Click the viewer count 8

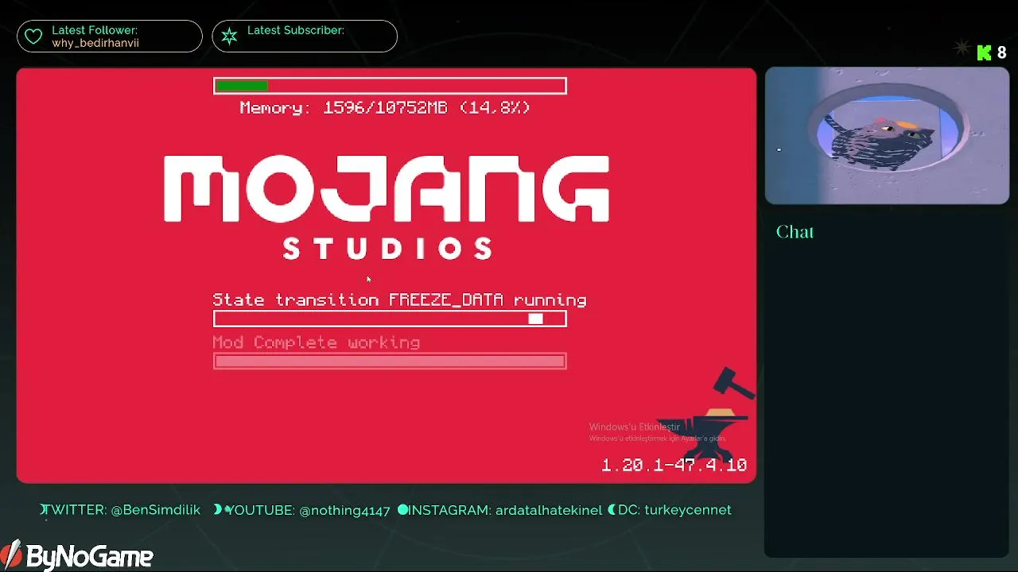pos(1002,52)
